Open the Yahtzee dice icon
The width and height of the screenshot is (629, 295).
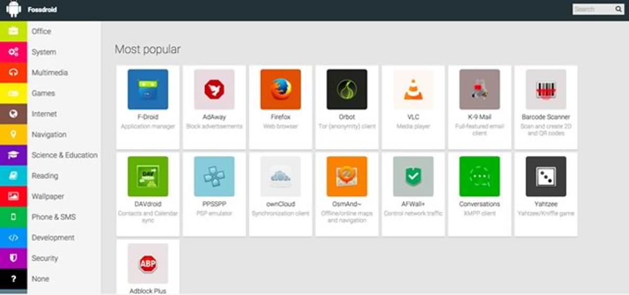coord(546,176)
